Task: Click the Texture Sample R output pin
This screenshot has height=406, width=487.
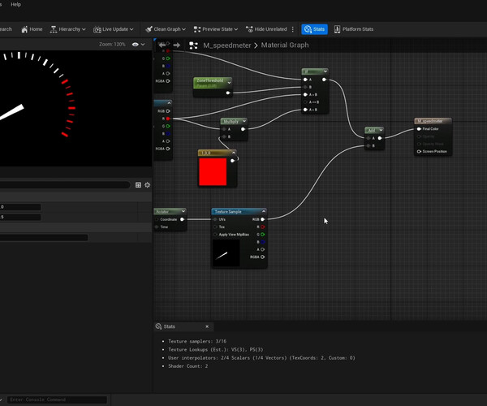Action: coord(263,227)
